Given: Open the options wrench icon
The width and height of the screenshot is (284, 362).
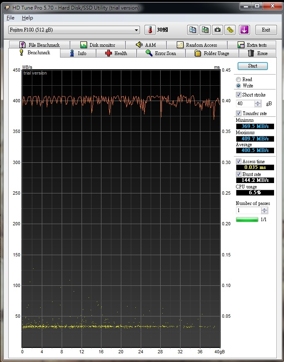Looking at the screenshot, I should (230, 30).
